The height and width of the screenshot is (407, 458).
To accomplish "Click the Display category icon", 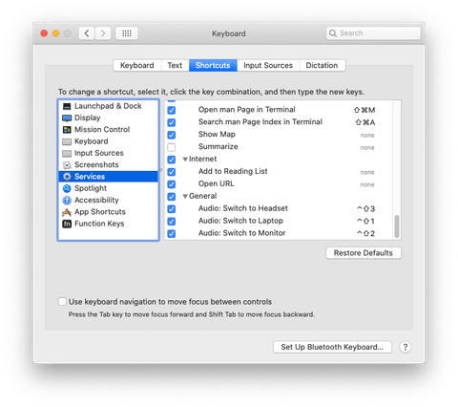I will coord(67,118).
